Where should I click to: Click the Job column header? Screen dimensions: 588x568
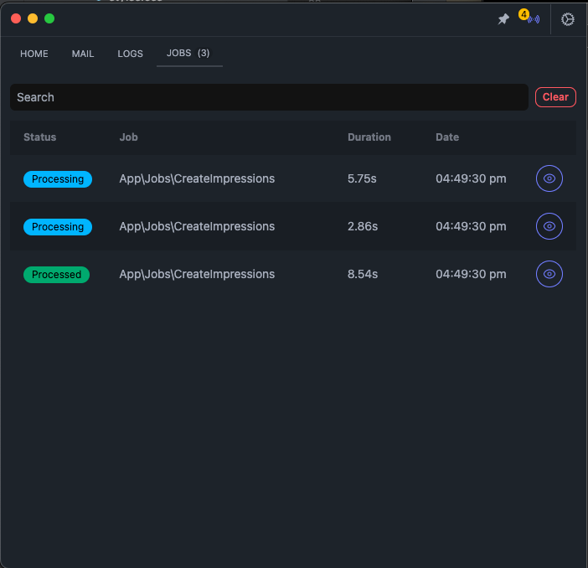[129, 137]
